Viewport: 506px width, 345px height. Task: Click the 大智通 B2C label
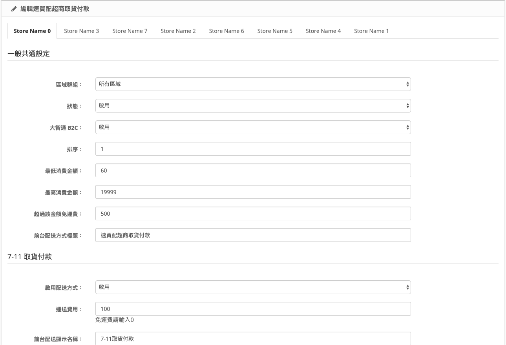coord(66,127)
